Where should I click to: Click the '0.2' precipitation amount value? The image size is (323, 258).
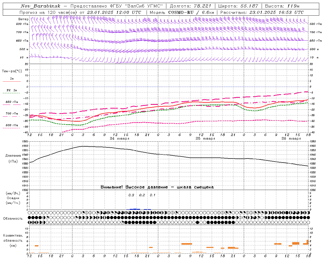142,195
